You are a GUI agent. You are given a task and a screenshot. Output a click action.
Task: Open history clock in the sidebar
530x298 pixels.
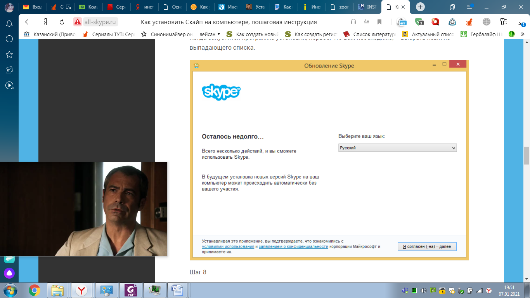[x=9, y=39]
